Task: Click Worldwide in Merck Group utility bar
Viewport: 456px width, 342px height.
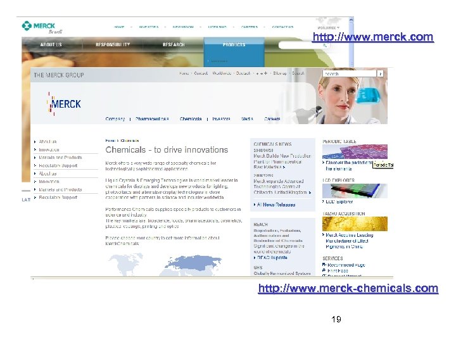Action: (x=222, y=73)
